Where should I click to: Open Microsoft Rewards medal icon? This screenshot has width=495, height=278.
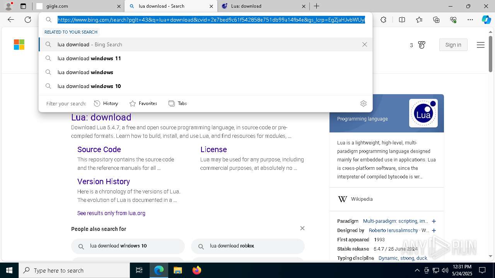[x=422, y=45]
